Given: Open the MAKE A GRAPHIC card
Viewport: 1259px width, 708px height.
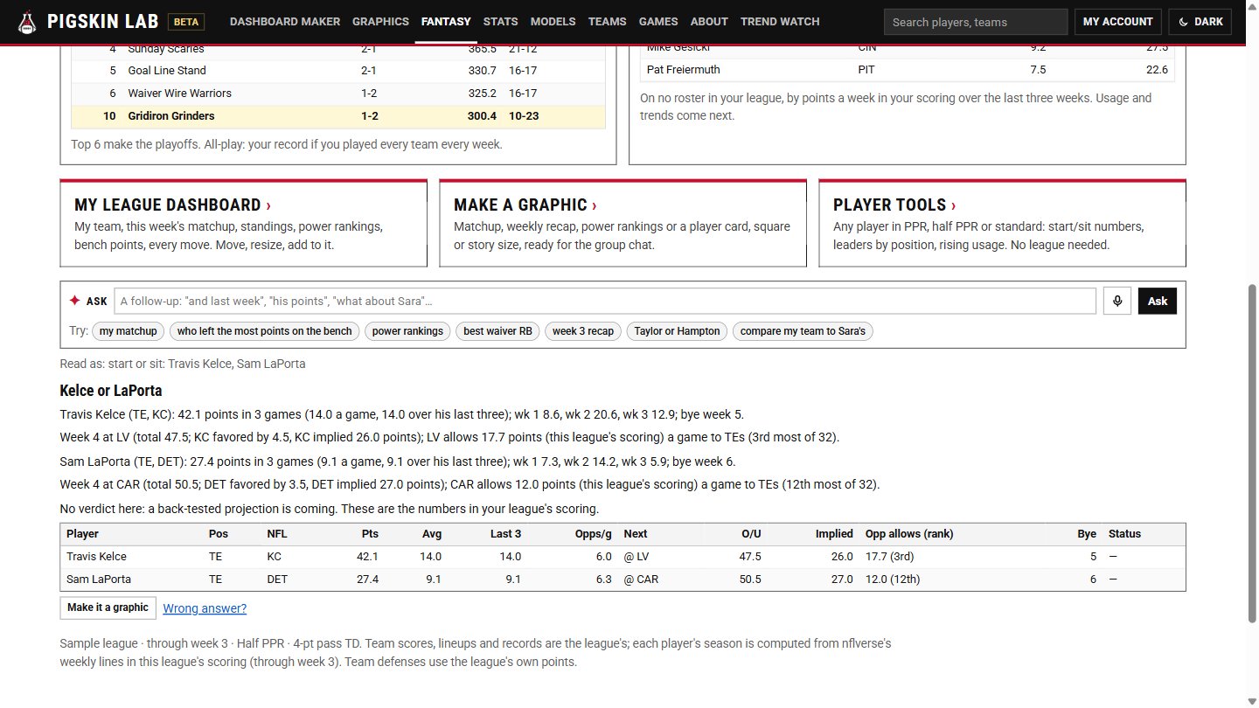Looking at the screenshot, I should [x=623, y=224].
